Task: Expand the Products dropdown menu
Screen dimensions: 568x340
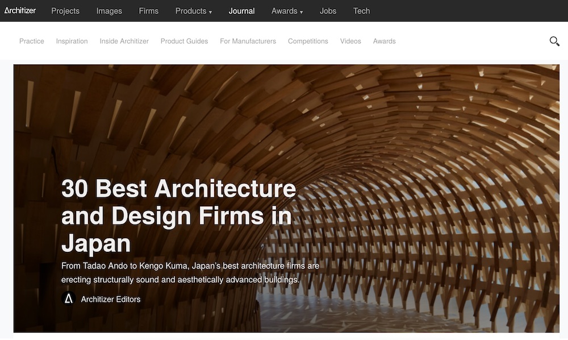Action: coord(194,11)
